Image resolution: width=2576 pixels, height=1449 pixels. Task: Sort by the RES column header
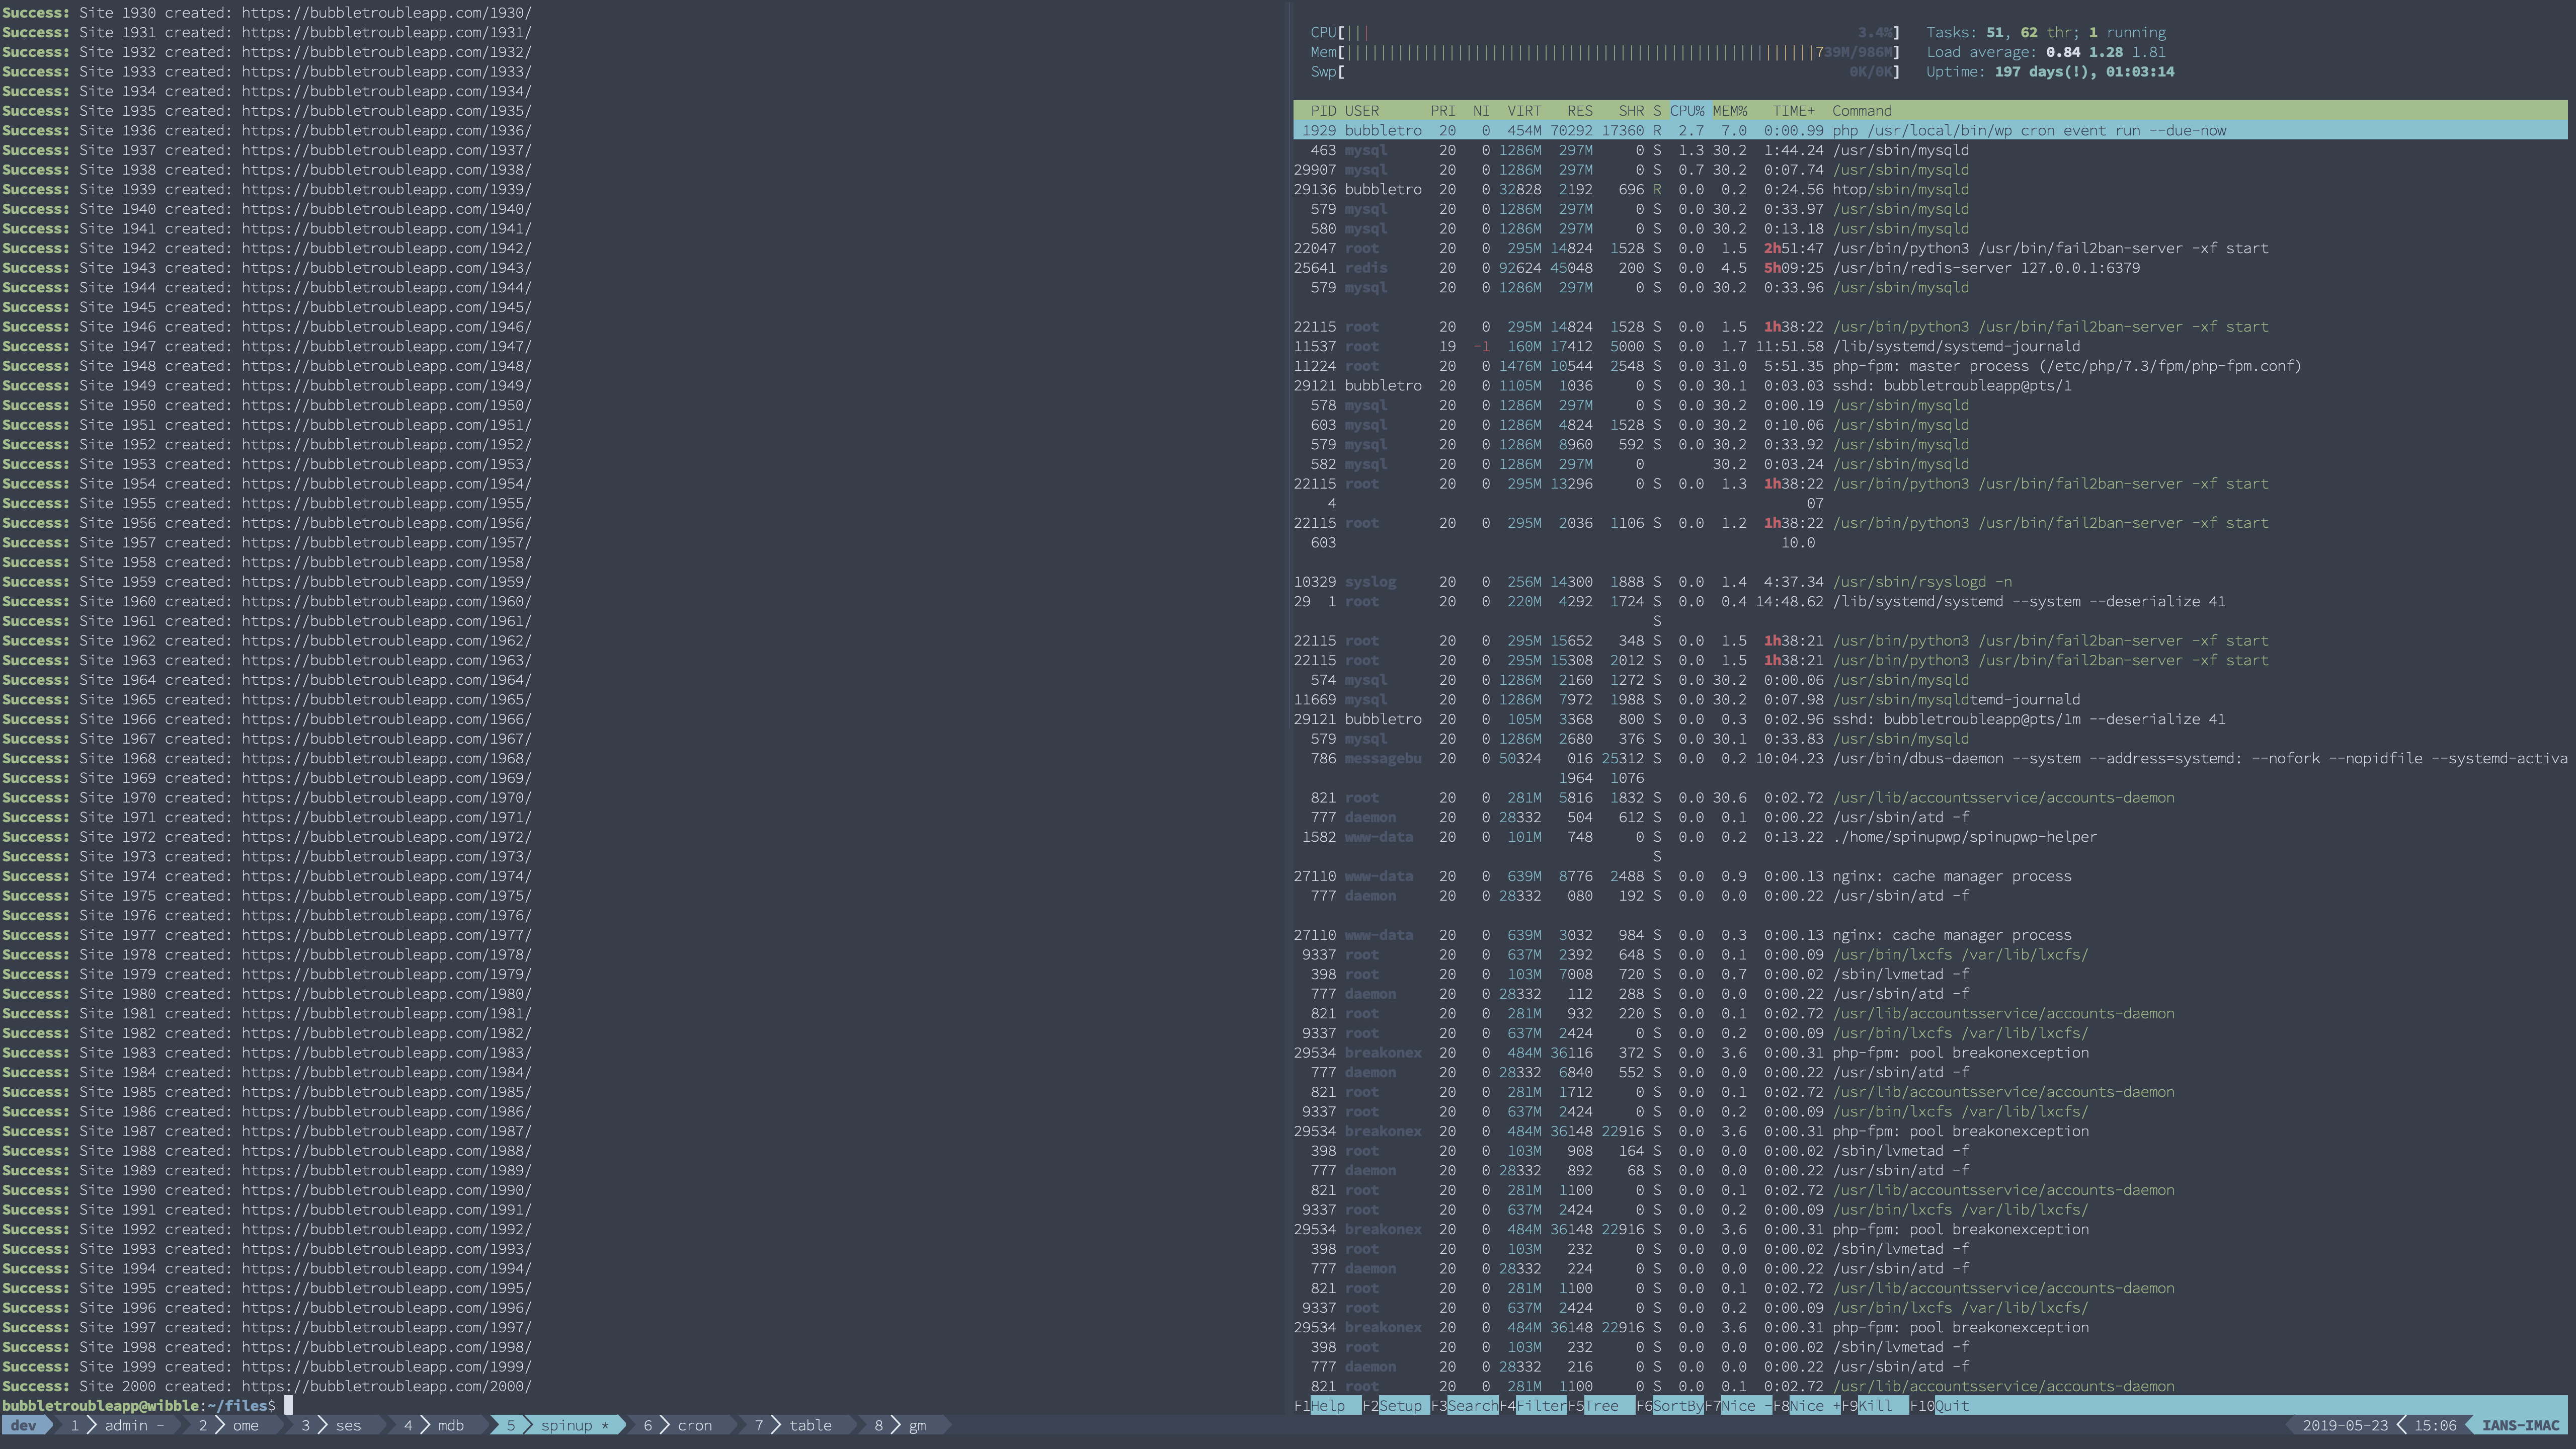pyautogui.click(x=1580, y=111)
